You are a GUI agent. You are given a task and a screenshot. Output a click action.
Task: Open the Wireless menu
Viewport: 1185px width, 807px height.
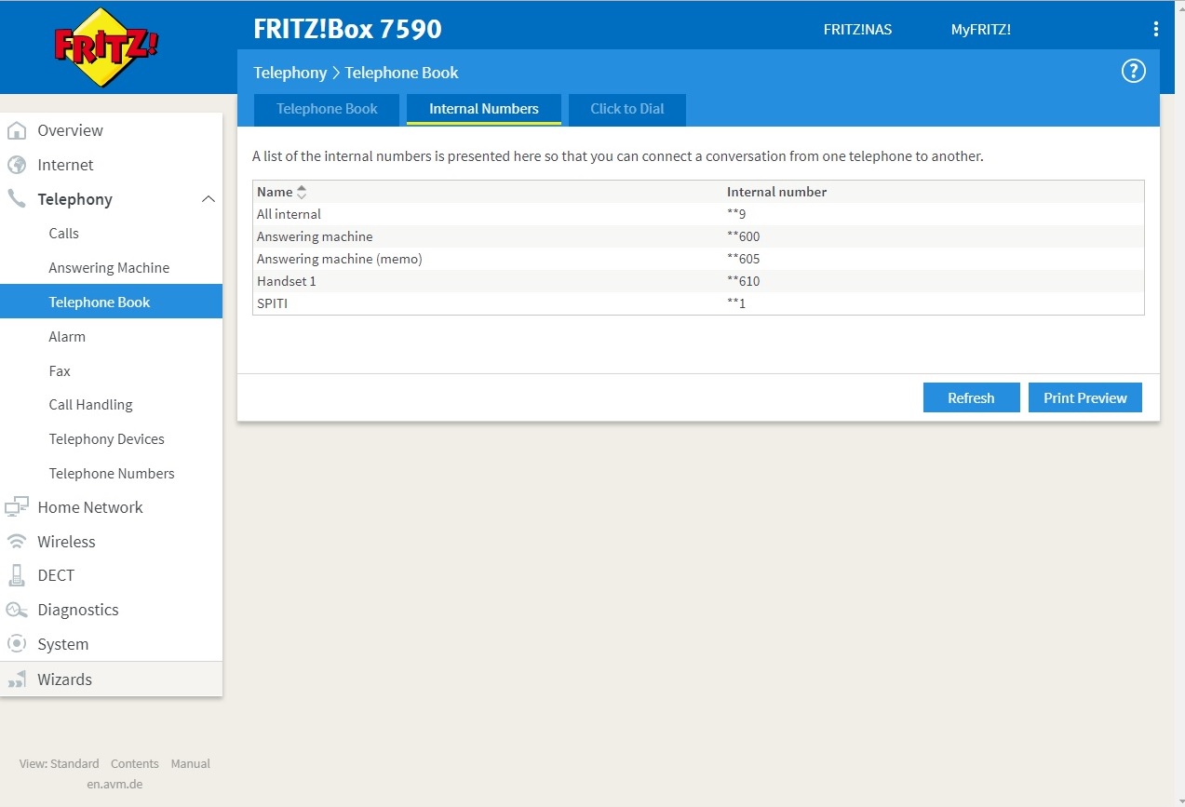point(66,542)
